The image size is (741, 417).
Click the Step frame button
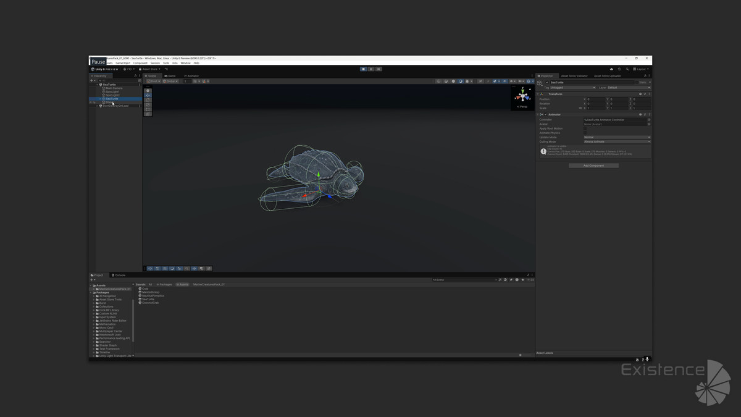[x=379, y=69]
